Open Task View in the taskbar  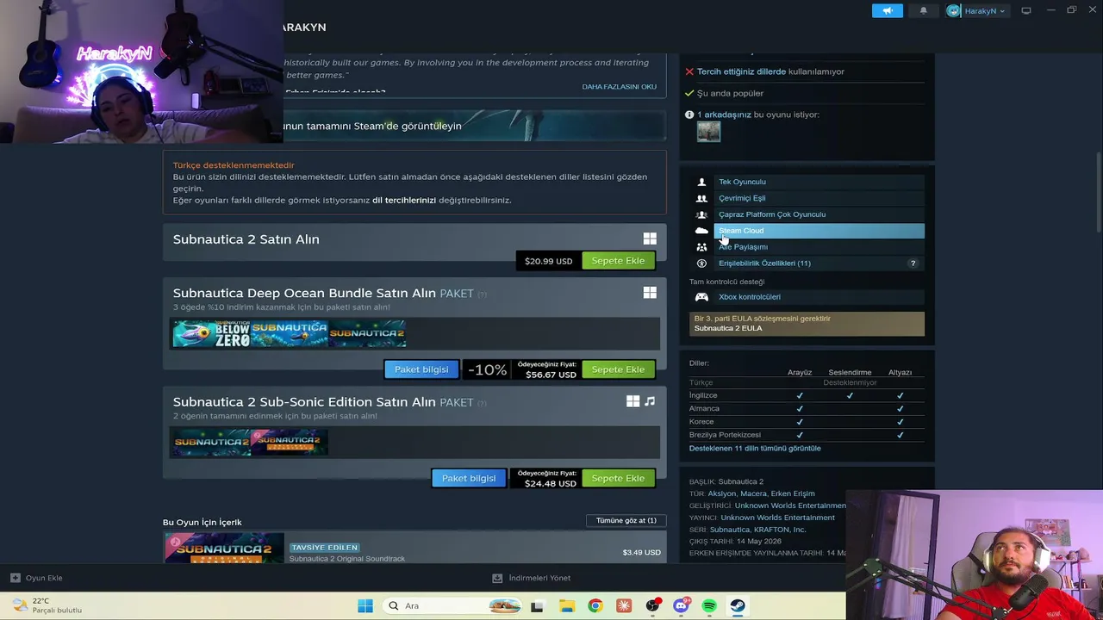(x=537, y=605)
